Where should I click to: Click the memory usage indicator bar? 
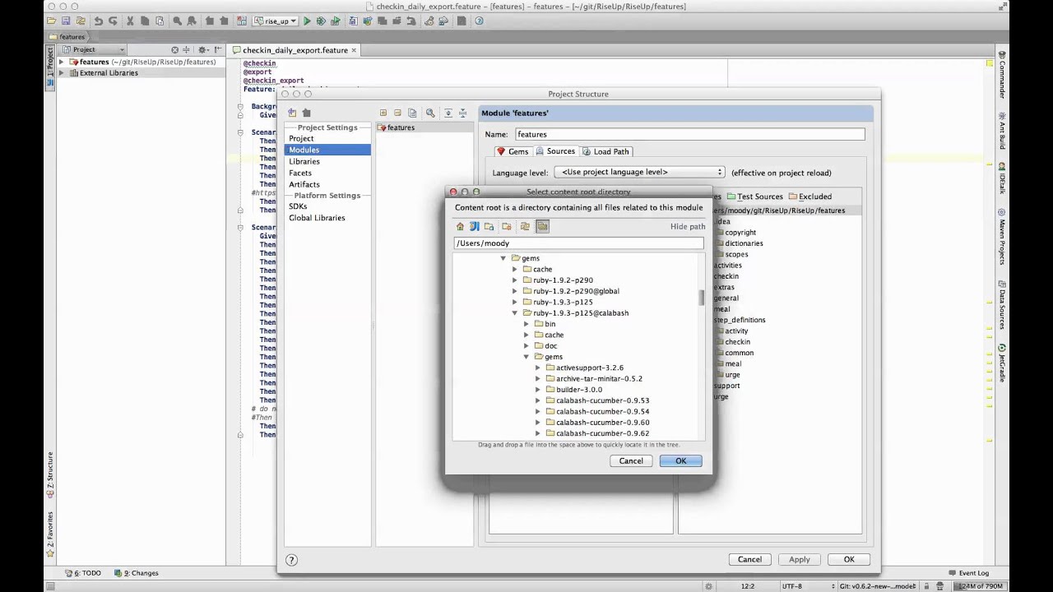coord(980,586)
